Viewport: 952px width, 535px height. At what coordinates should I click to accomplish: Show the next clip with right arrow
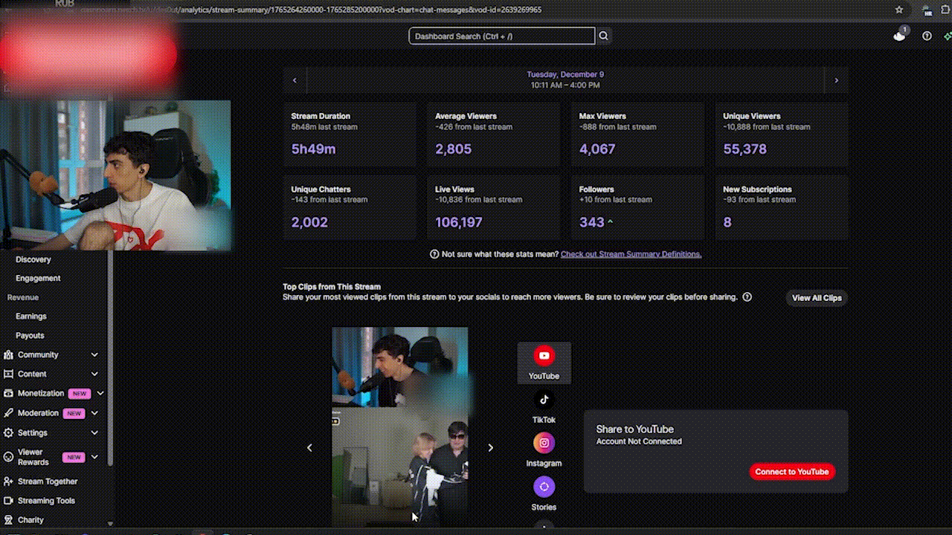click(490, 447)
